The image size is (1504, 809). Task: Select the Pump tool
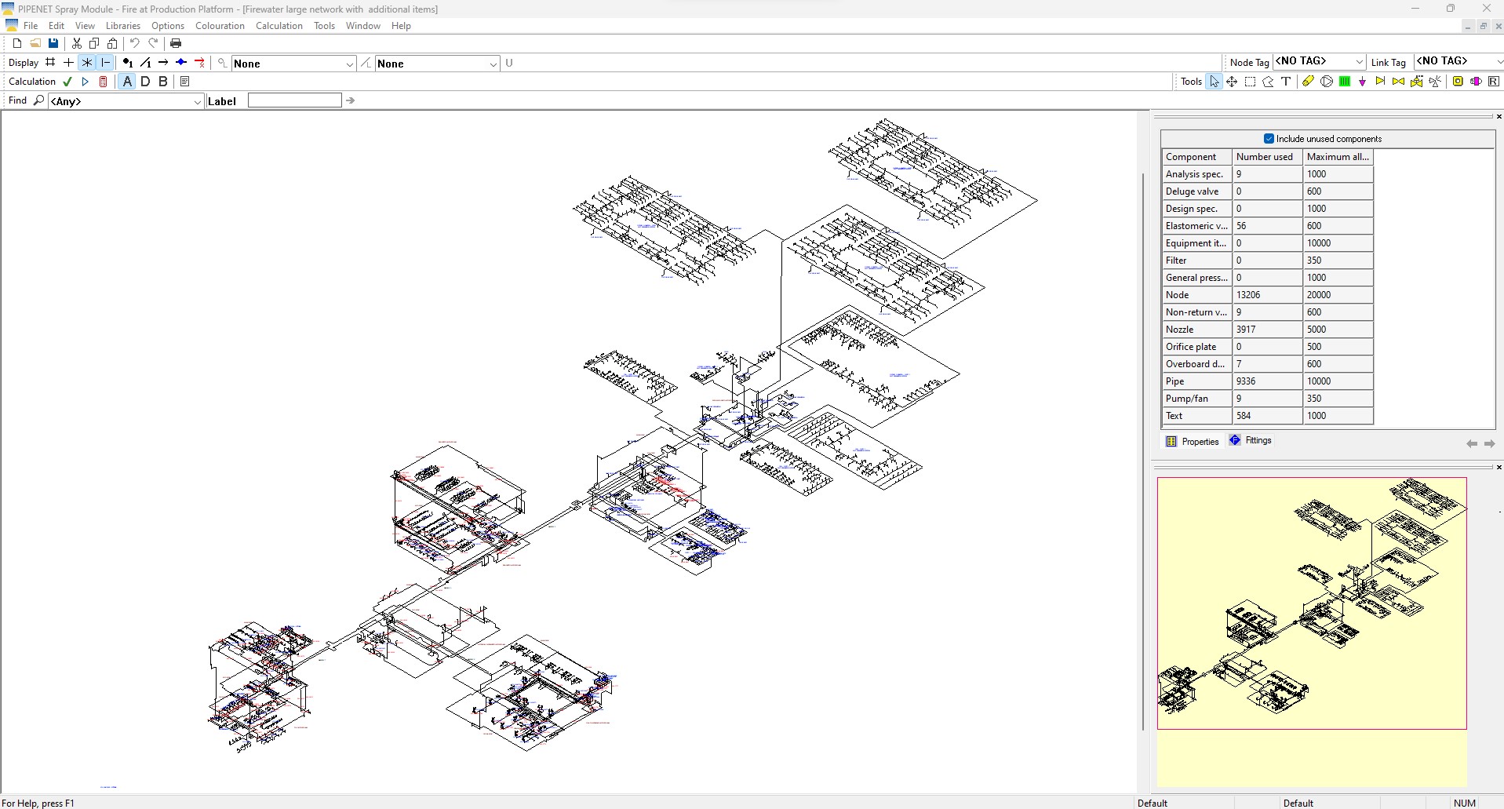pyautogui.click(x=1327, y=82)
